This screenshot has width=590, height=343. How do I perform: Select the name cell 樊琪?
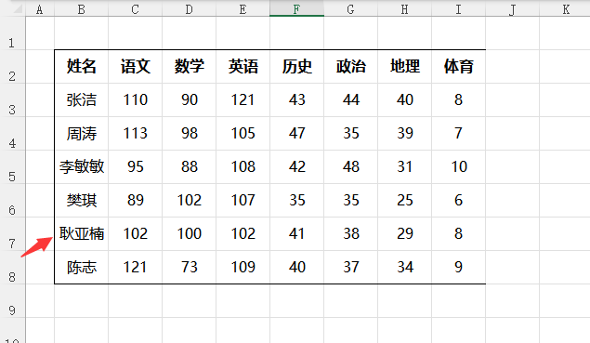[x=81, y=200]
